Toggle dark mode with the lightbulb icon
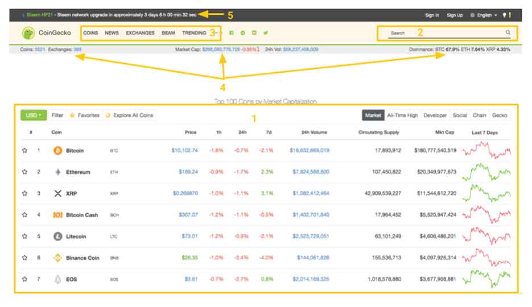The image size is (532, 307). tap(505, 15)
